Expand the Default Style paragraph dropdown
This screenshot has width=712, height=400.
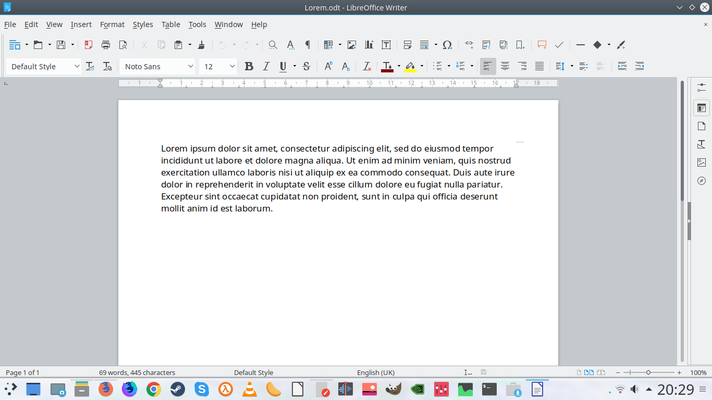[77, 66]
